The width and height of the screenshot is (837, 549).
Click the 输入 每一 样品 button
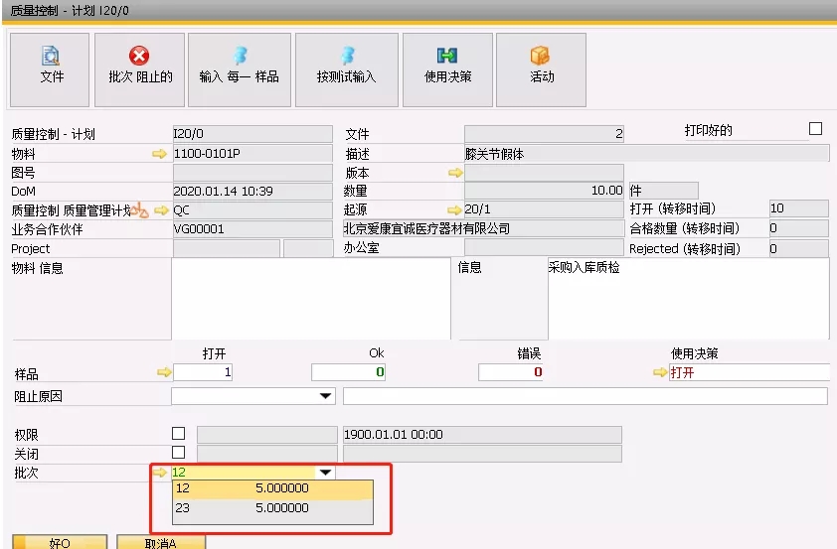coord(240,69)
